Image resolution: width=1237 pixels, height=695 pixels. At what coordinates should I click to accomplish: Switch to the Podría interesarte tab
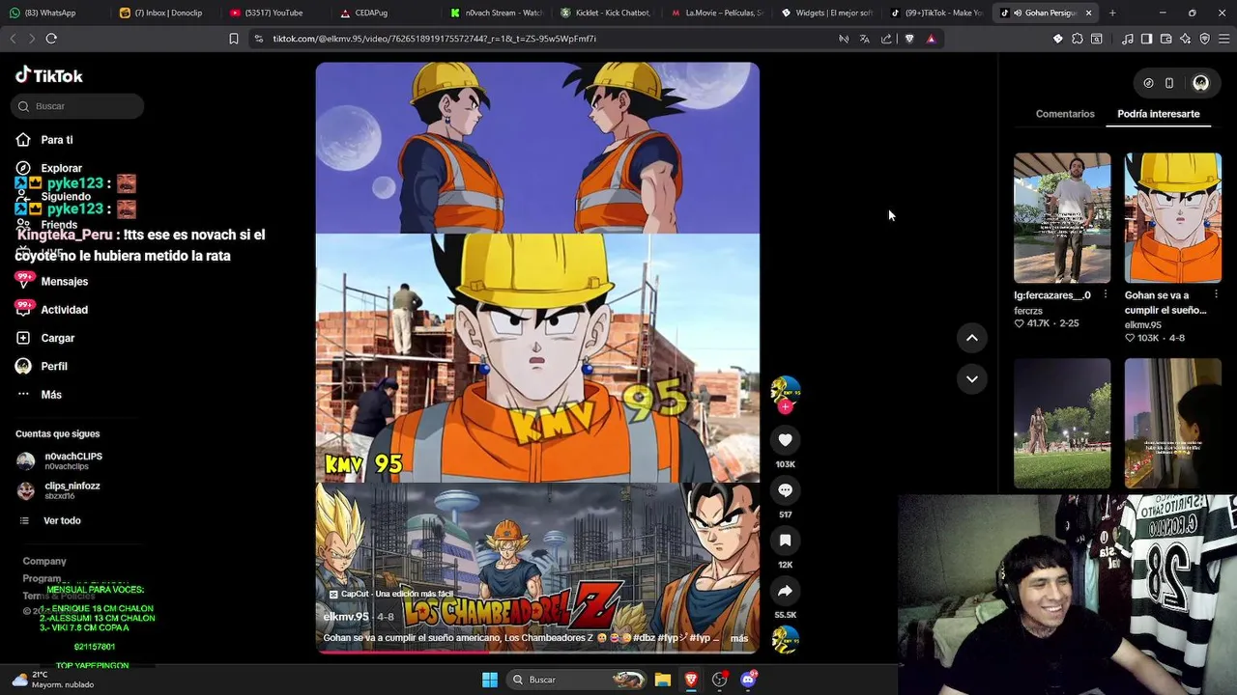pos(1158,114)
